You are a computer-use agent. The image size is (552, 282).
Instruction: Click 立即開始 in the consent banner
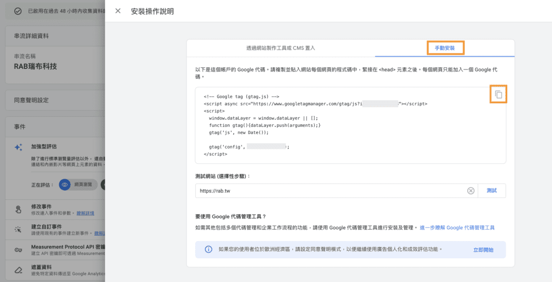coord(483,250)
